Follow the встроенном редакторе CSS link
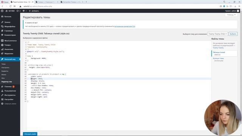This screenshot has height=136, width=242. (125, 26)
